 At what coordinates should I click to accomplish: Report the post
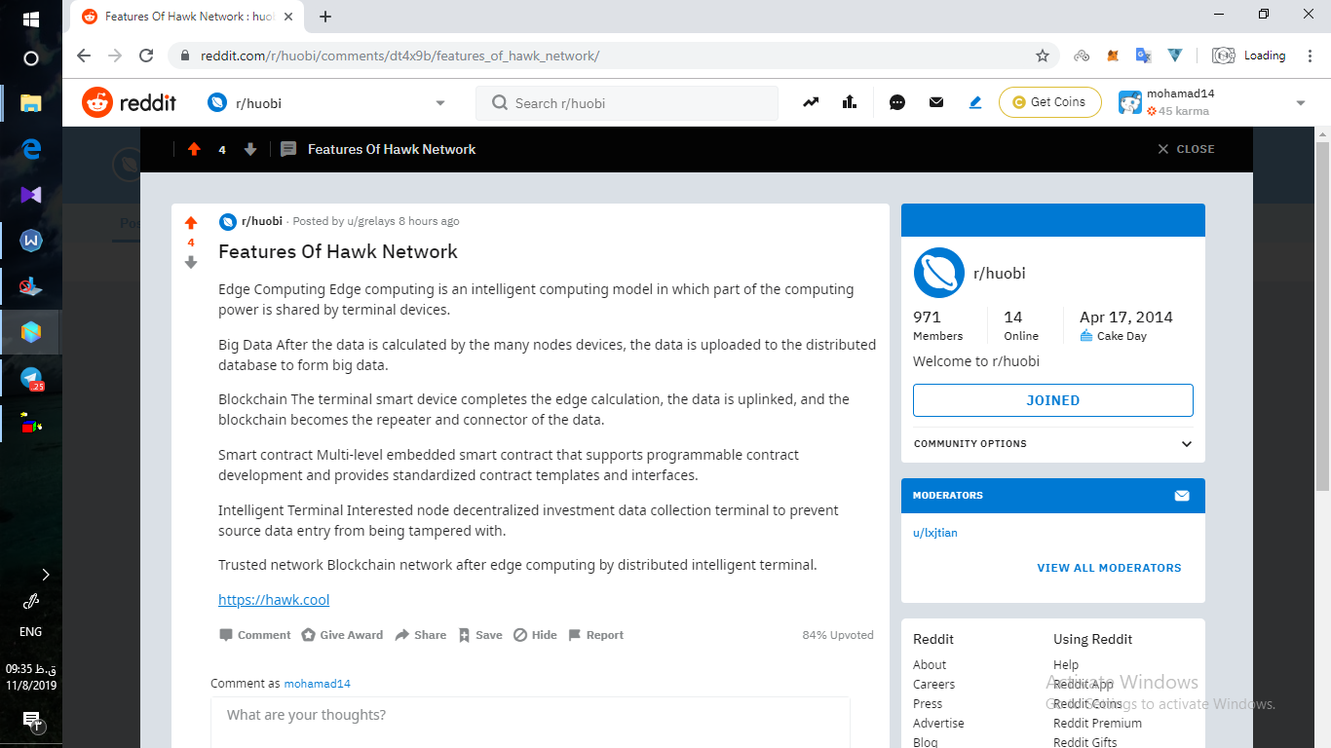[595, 635]
